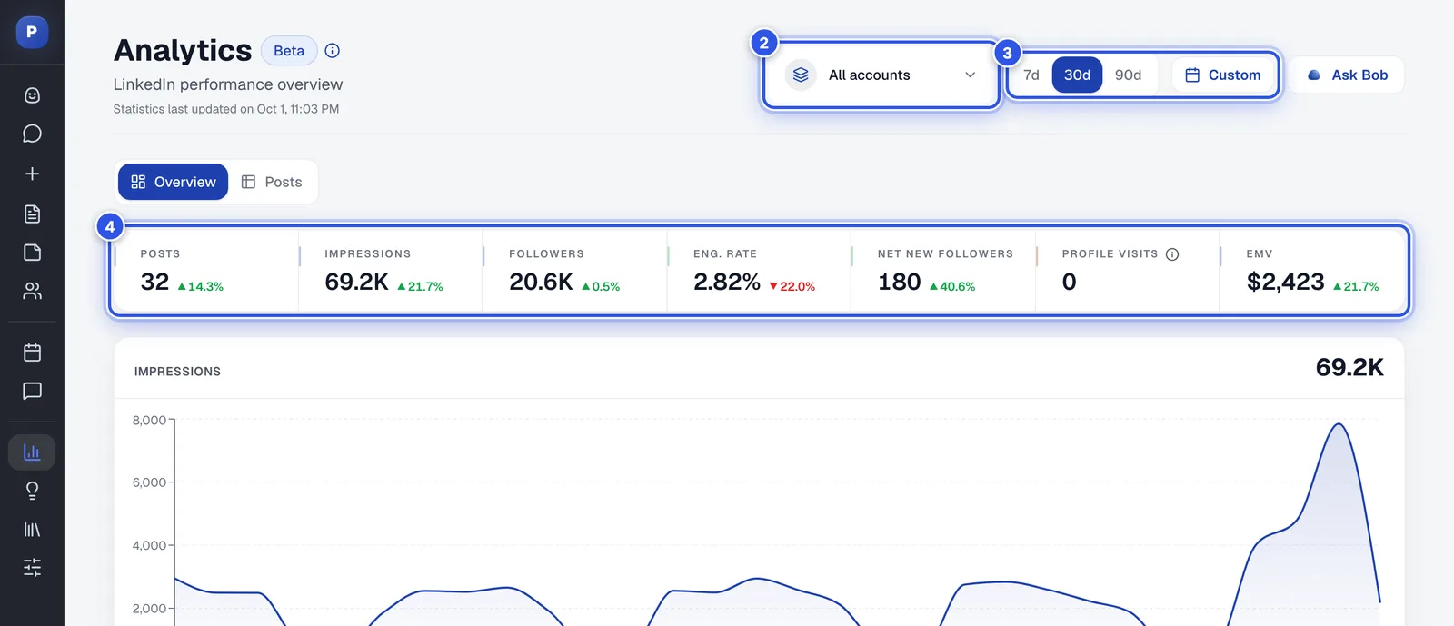Click the Beta badge
Viewport: 1454px width, 626px height.
coord(289,51)
